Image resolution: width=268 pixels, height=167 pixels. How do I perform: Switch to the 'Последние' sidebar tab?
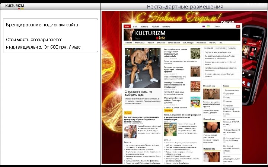coord(209,48)
